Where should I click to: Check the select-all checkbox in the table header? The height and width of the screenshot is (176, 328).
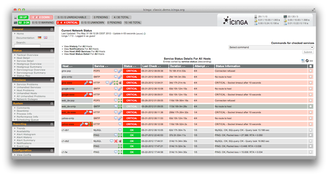310,66
